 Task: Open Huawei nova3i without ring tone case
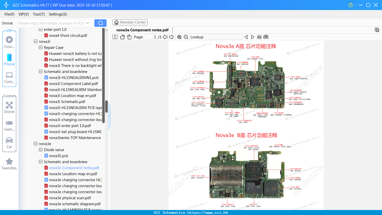pos(73,59)
